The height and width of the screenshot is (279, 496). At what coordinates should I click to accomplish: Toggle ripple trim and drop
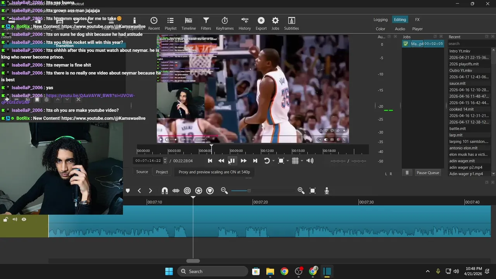click(x=187, y=191)
